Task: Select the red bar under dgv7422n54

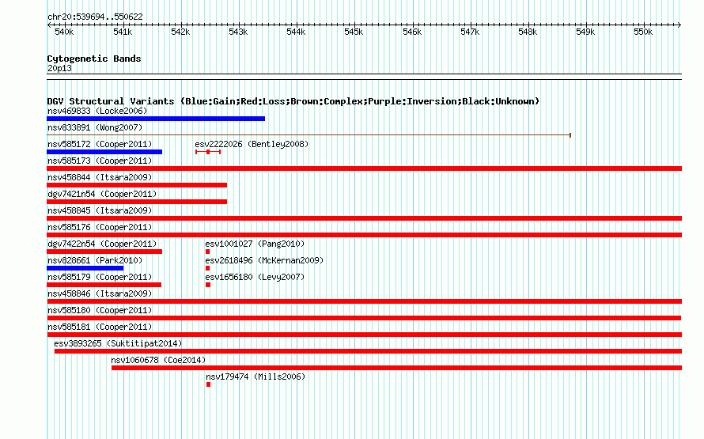Action: (104, 252)
